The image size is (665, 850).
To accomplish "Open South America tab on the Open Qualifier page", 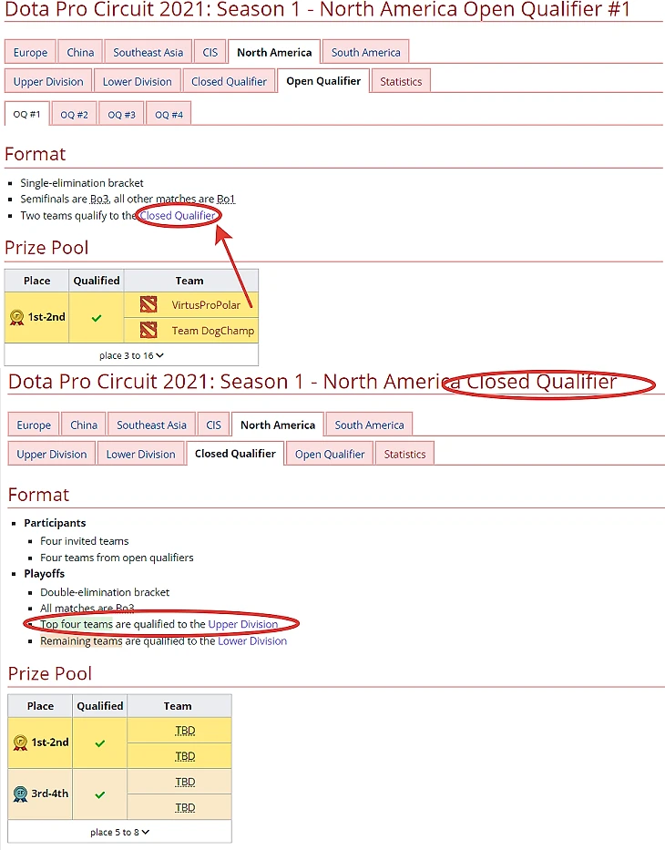I will click(366, 52).
